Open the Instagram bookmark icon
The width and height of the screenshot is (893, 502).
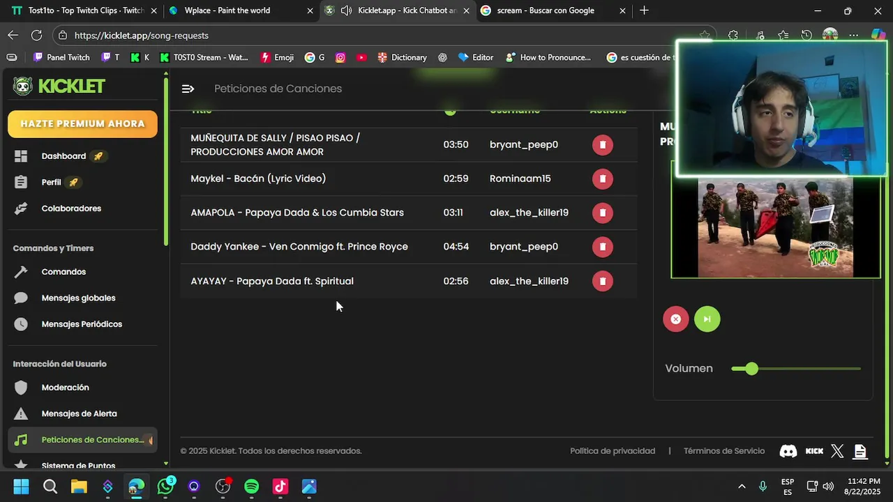click(340, 57)
